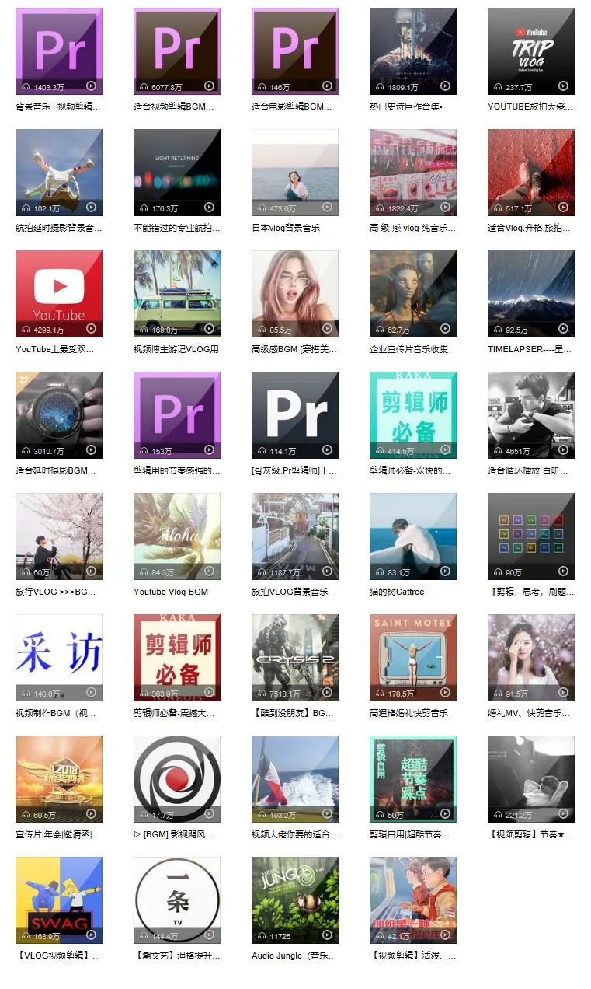
Task: Open the '【视频剪辑】活泼' illustrated cover
Action: coord(413,900)
